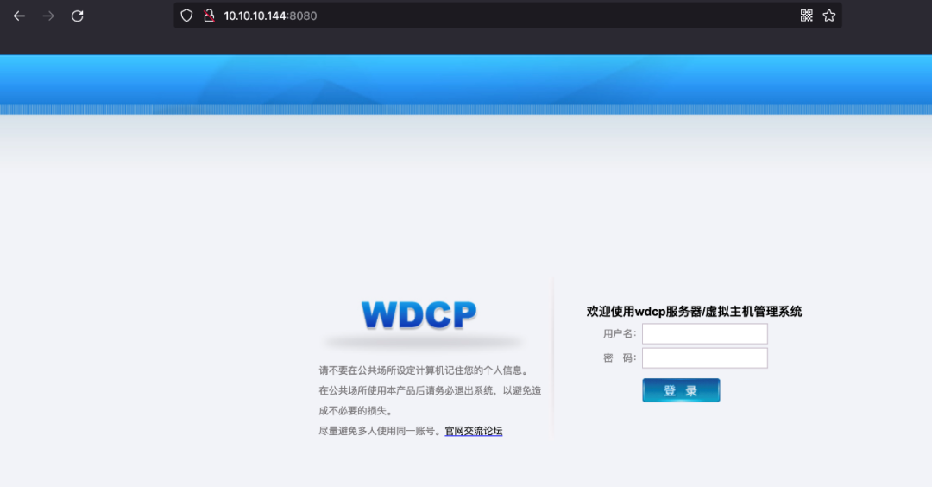Viewport: 932px width, 487px height.
Task: Click the insecure connection padlock icon
Action: pyautogui.click(x=209, y=16)
